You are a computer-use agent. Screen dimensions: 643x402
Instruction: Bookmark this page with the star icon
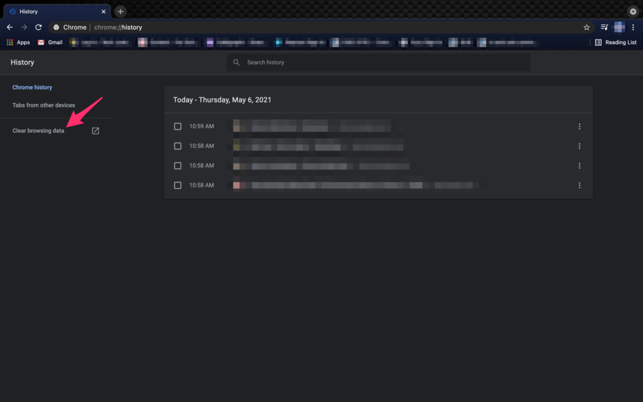pos(586,27)
